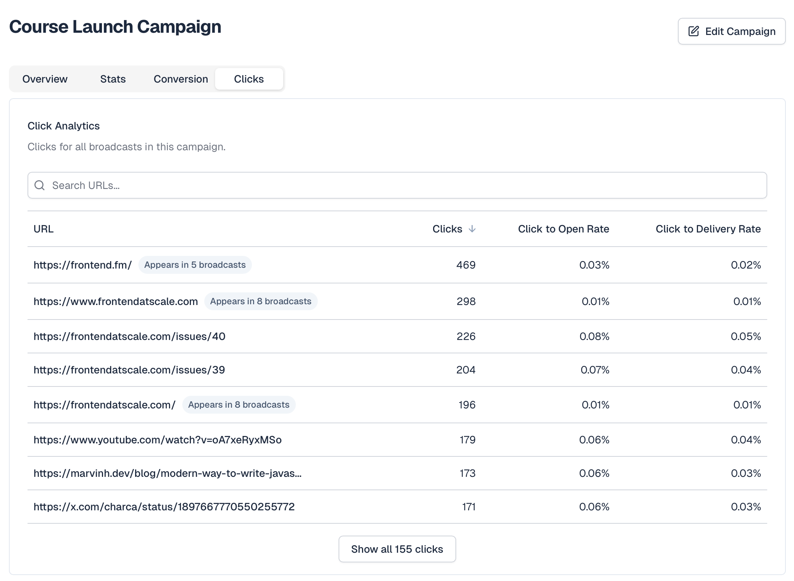Click the magnifier icon in search box
Screen dimensions: 794x581
[x=39, y=185]
